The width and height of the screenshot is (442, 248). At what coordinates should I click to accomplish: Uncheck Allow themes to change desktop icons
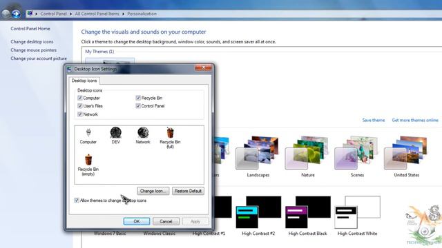pyautogui.click(x=77, y=200)
